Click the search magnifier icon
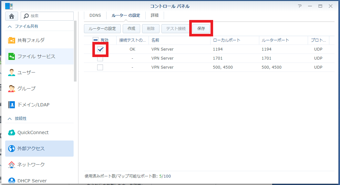The height and width of the screenshot is (185, 340). (x=26, y=16)
